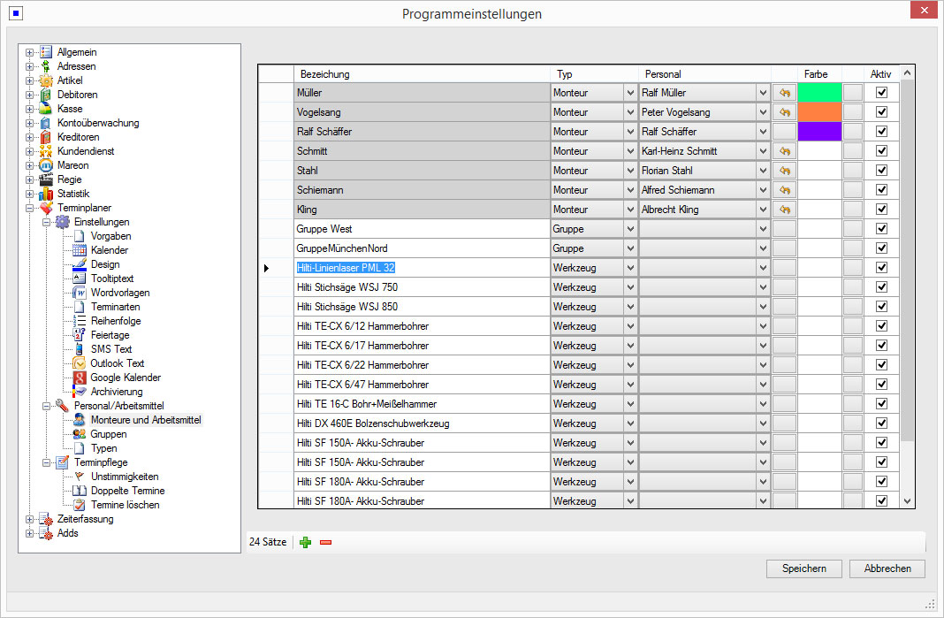
Task: Uncheck the Aktiv checkbox for Müller
Action: (881, 93)
